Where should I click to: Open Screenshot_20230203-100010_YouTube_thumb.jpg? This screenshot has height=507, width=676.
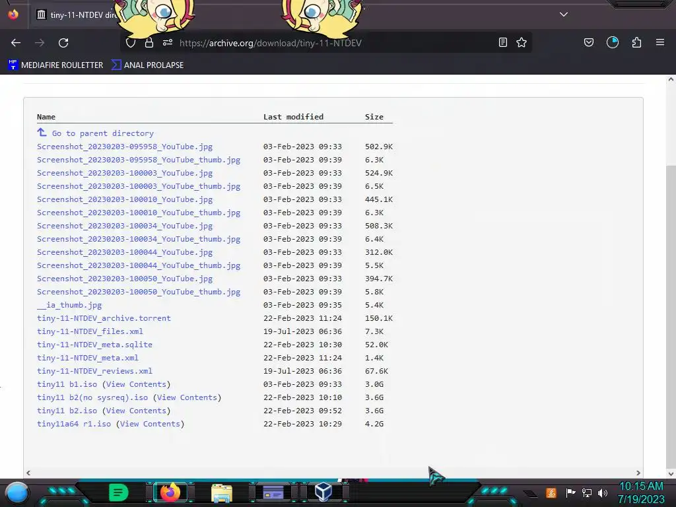(139, 213)
